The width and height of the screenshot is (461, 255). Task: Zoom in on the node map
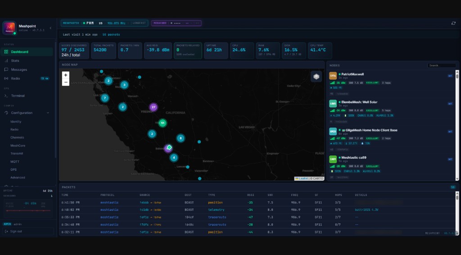pyautogui.click(x=66, y=75)
